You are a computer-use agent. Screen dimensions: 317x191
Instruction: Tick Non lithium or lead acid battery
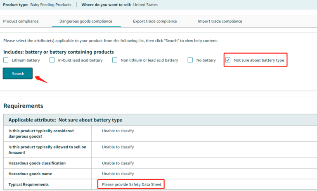115,60
